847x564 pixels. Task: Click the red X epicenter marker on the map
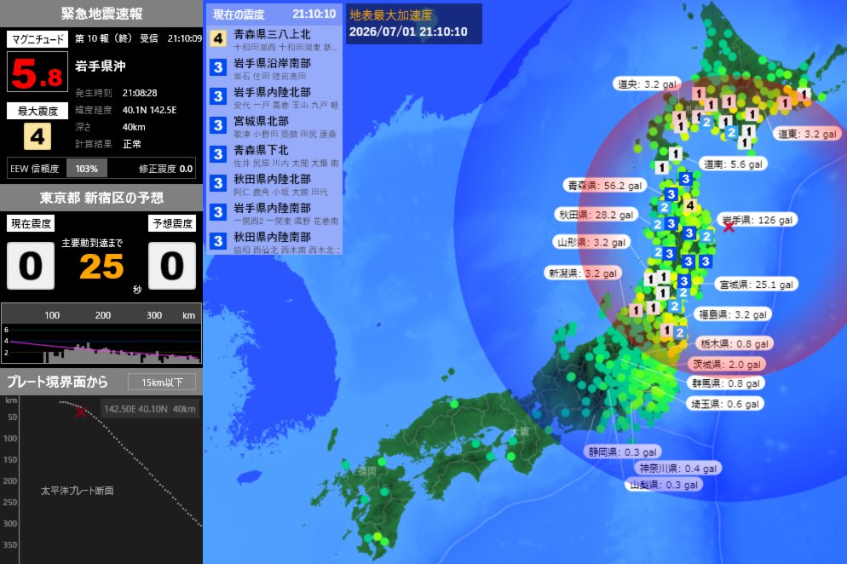point(729,227)
